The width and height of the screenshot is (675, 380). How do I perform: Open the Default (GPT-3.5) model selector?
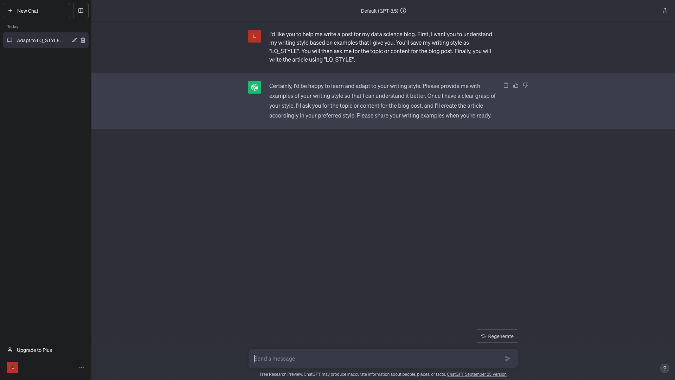(379, 11)
